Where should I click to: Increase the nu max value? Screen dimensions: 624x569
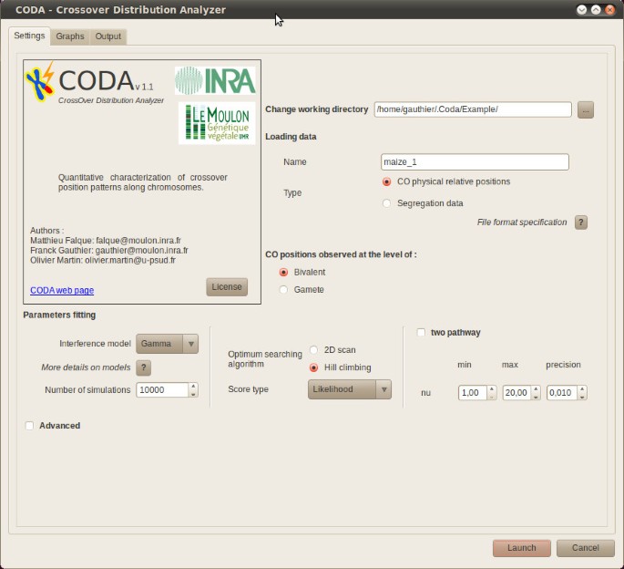535,388
